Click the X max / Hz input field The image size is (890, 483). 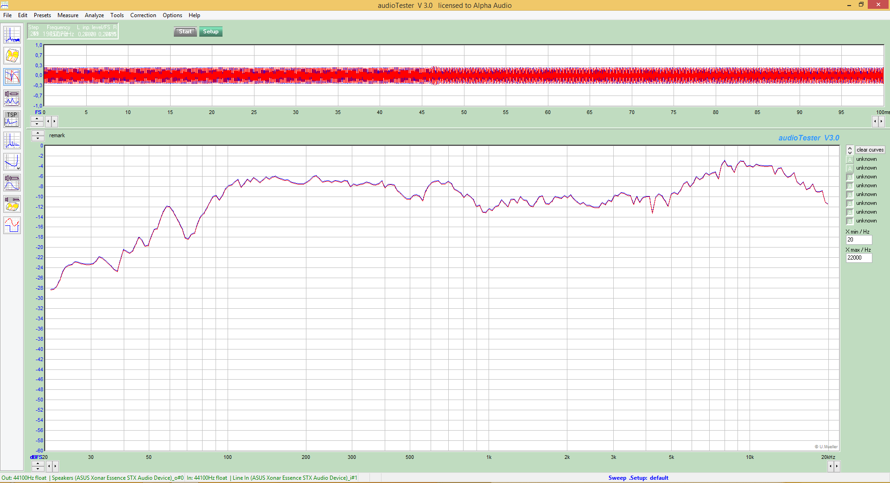click(x=859, y=258)
